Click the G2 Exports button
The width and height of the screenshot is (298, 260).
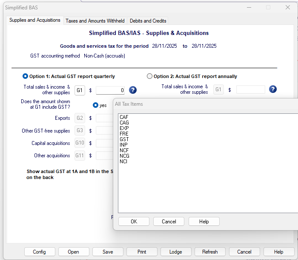click(80, 118)
